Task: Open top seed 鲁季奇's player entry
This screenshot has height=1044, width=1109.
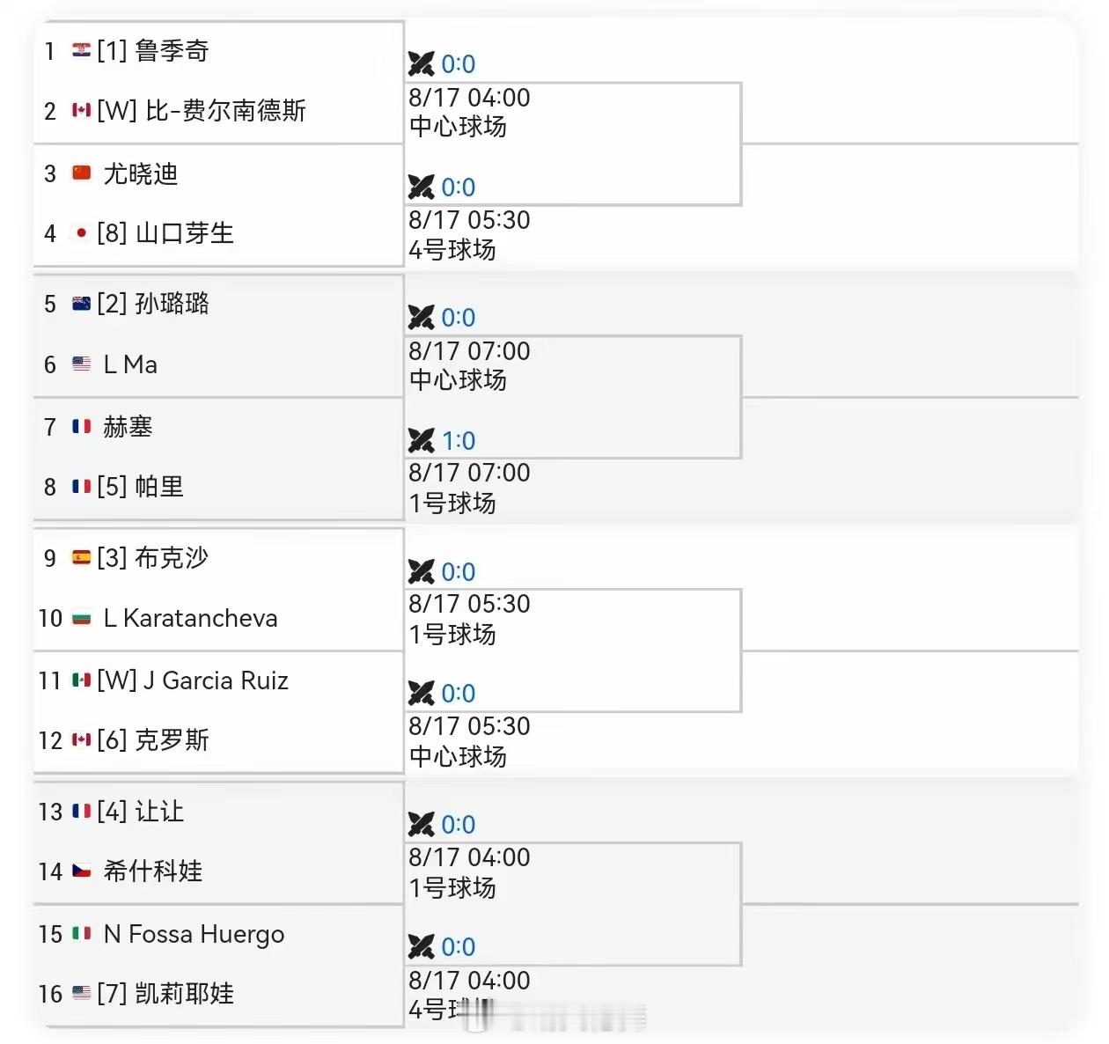Action: click(x=173, y=51)
